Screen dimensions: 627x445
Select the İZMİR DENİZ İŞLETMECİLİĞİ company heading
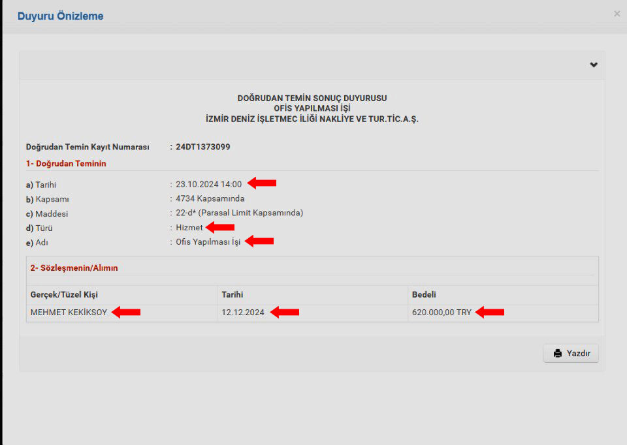point(312,119)
